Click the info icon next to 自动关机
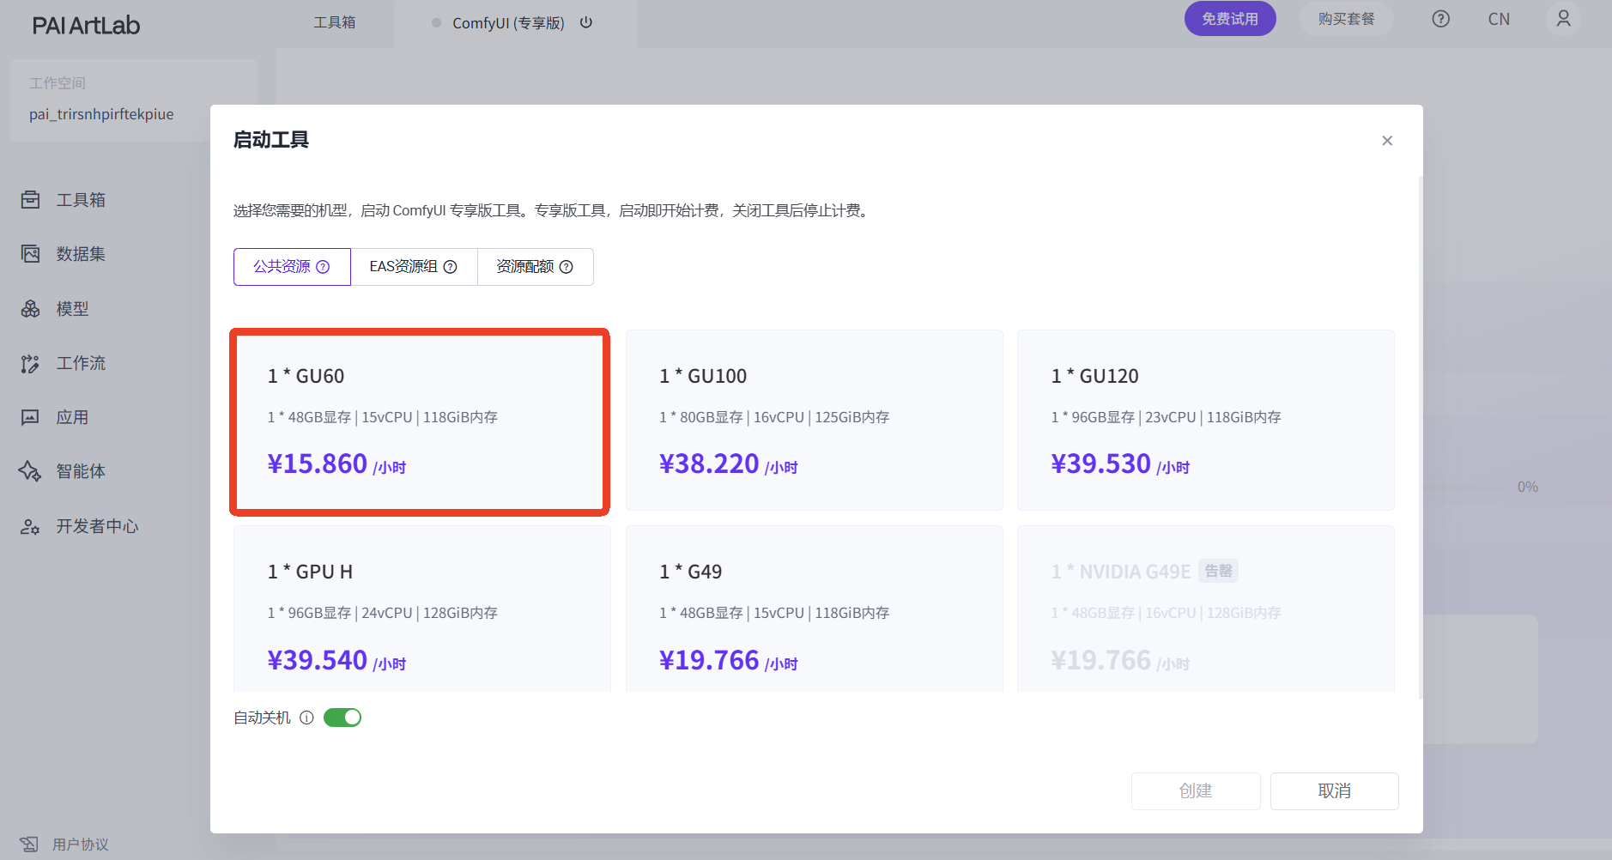Viewport: 1612px width, 860px height. [306, 718]
